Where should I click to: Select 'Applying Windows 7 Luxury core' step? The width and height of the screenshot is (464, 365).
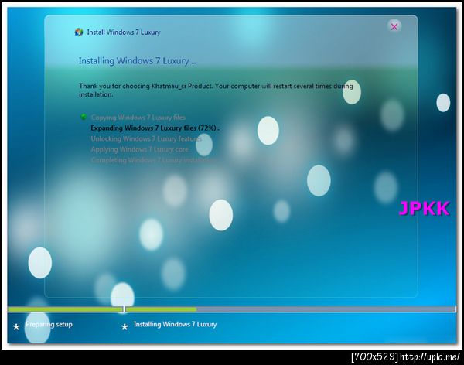[139, 149]
